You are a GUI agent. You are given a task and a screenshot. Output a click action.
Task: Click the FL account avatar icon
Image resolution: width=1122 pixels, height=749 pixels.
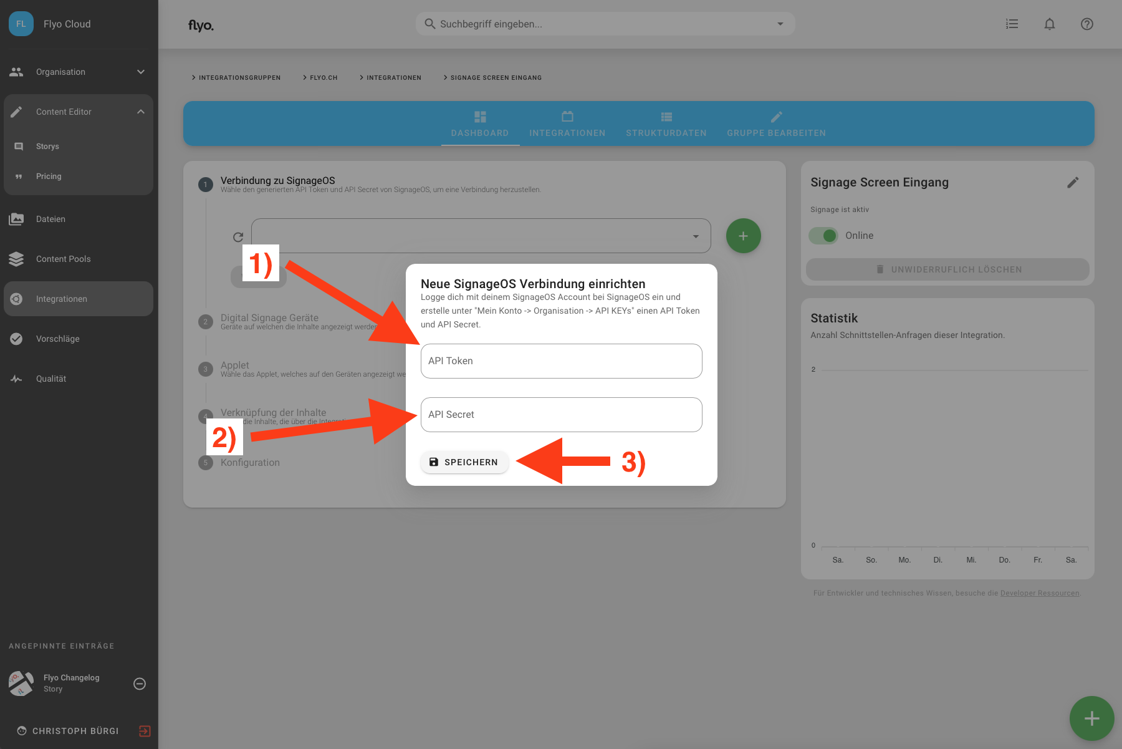[x=21, y=24]
